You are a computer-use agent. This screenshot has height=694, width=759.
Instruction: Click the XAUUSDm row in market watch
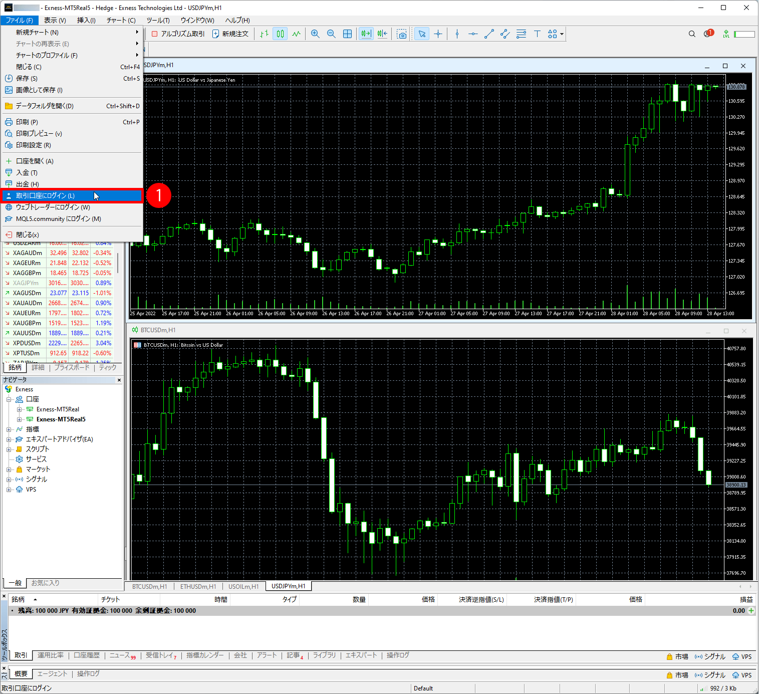27,333
